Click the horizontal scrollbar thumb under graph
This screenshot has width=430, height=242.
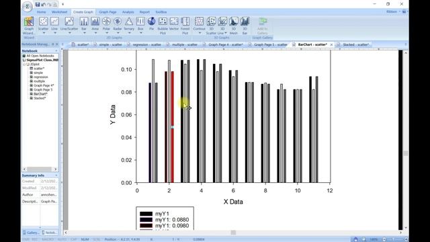click(x=233, y=233)
